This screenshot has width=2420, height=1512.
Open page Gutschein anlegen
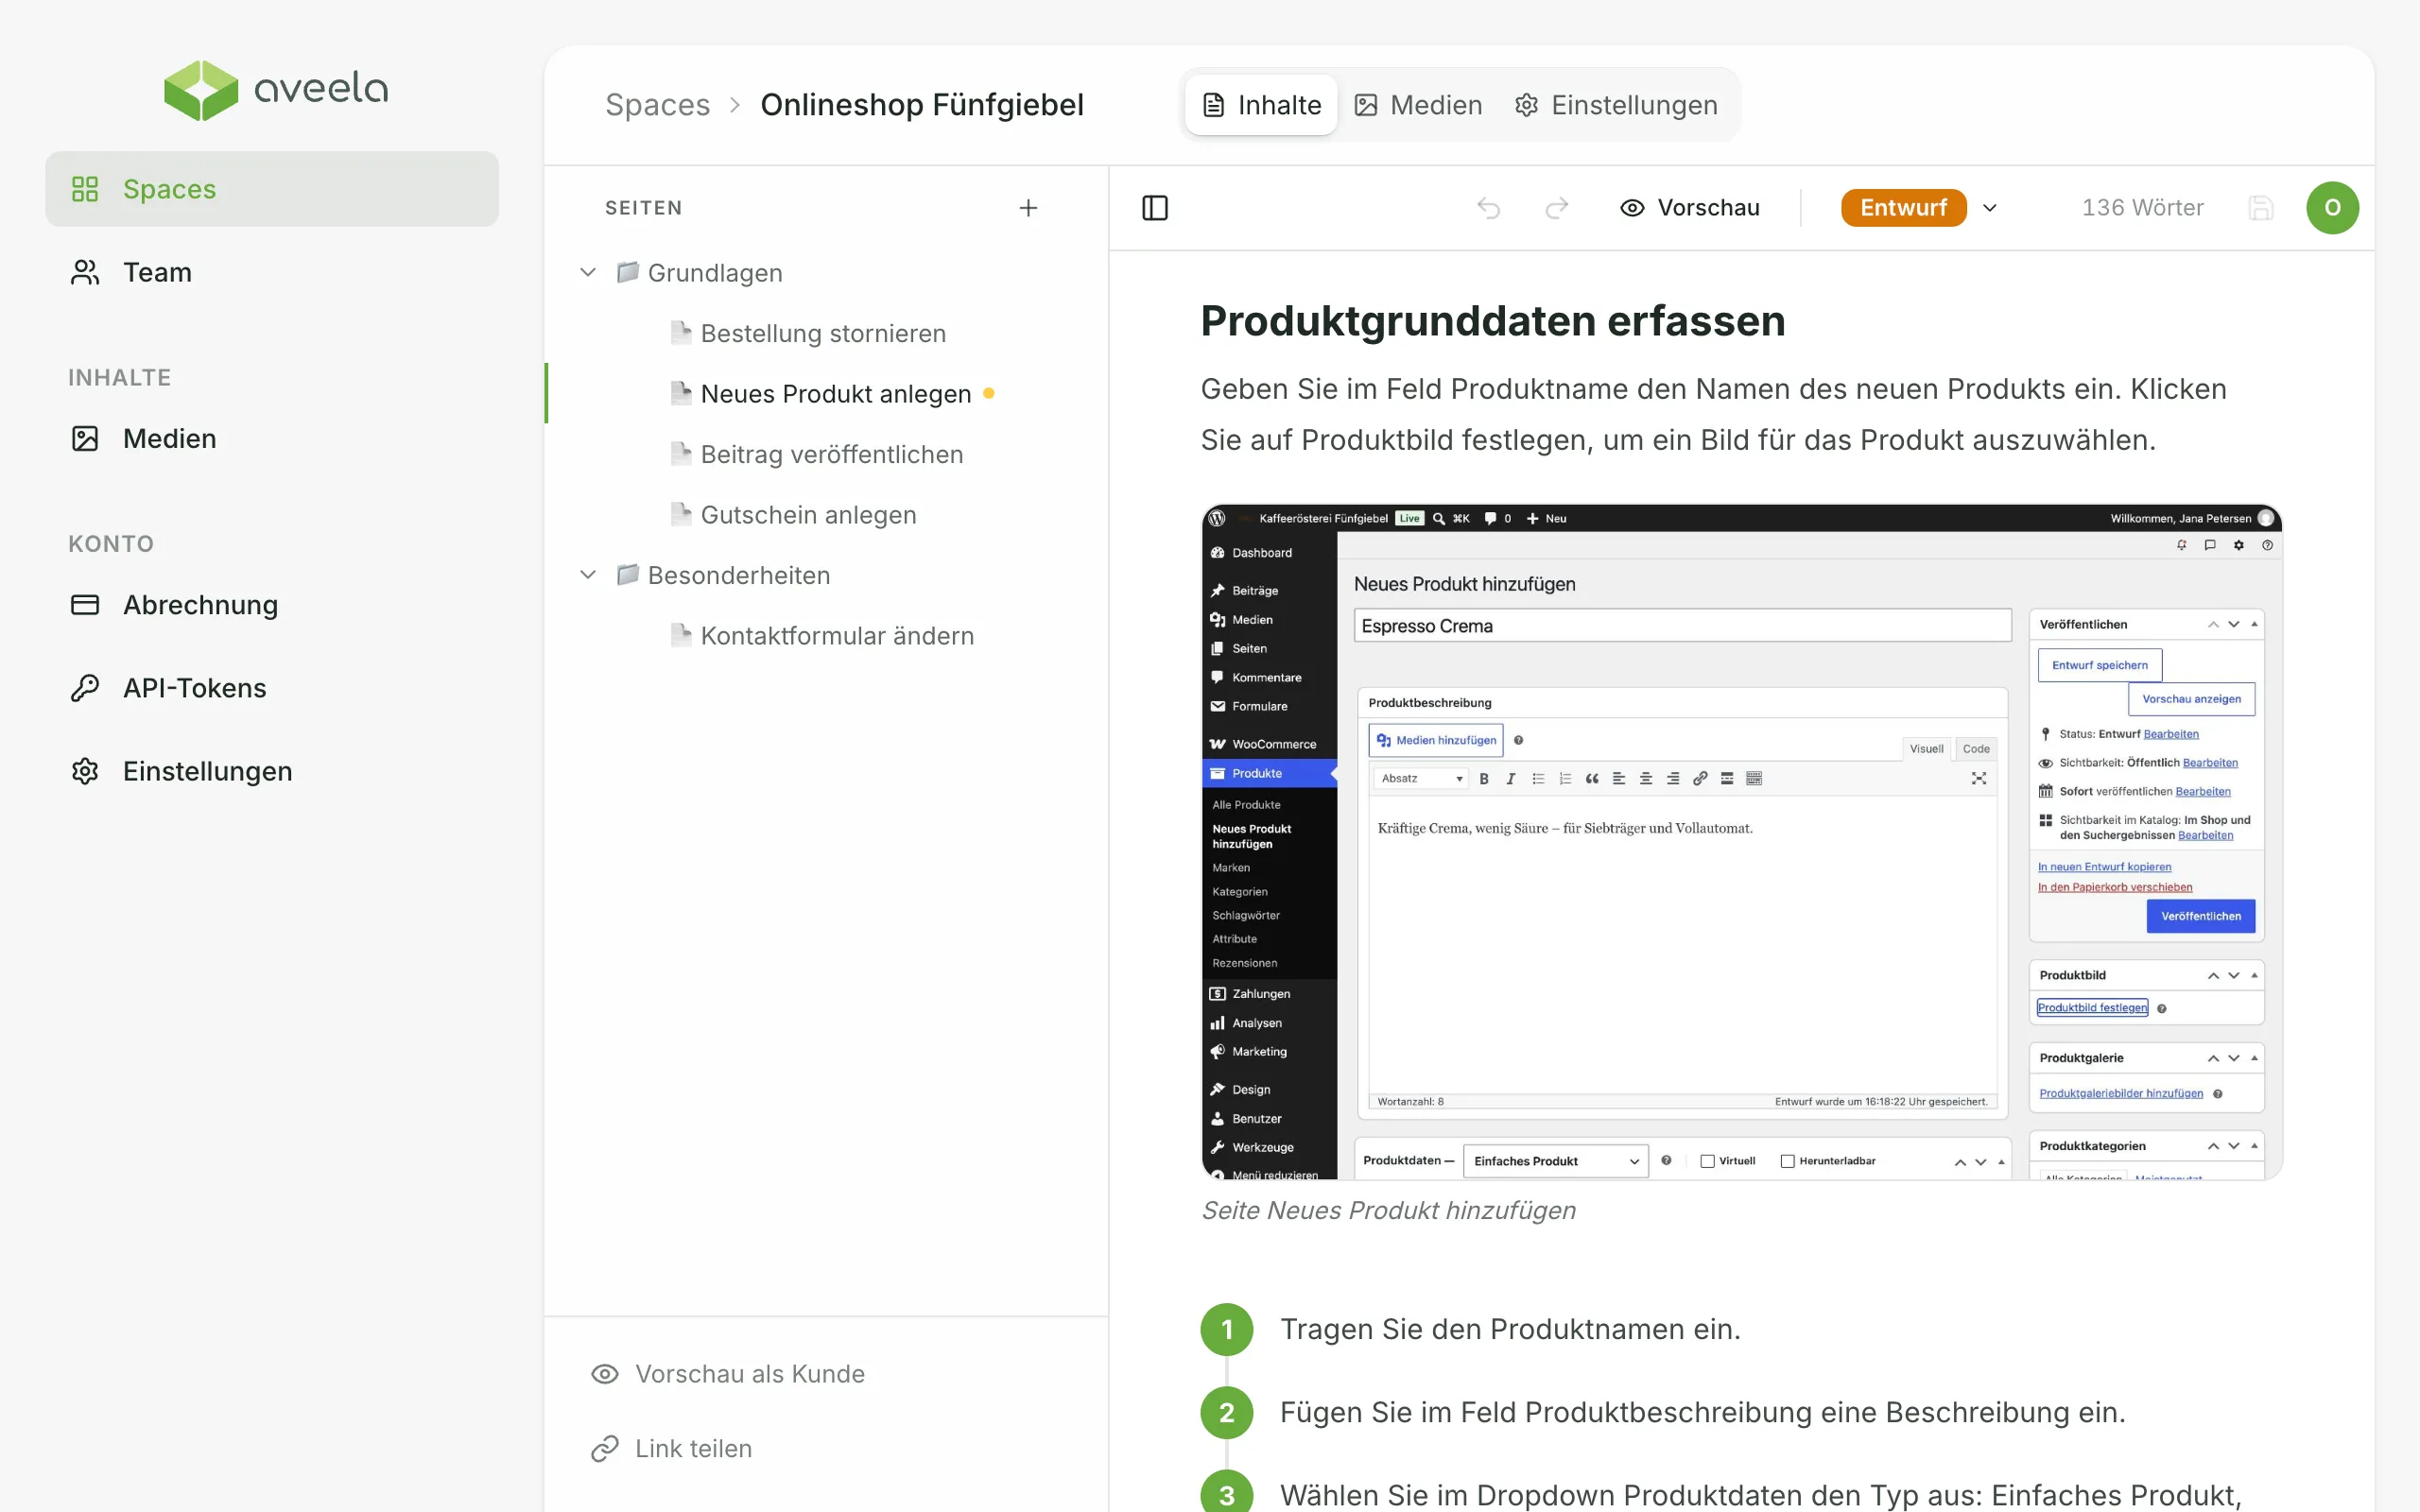pos(808,515)
